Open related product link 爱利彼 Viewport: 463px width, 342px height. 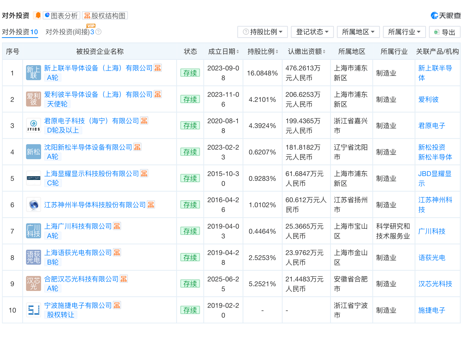(428, 100)
